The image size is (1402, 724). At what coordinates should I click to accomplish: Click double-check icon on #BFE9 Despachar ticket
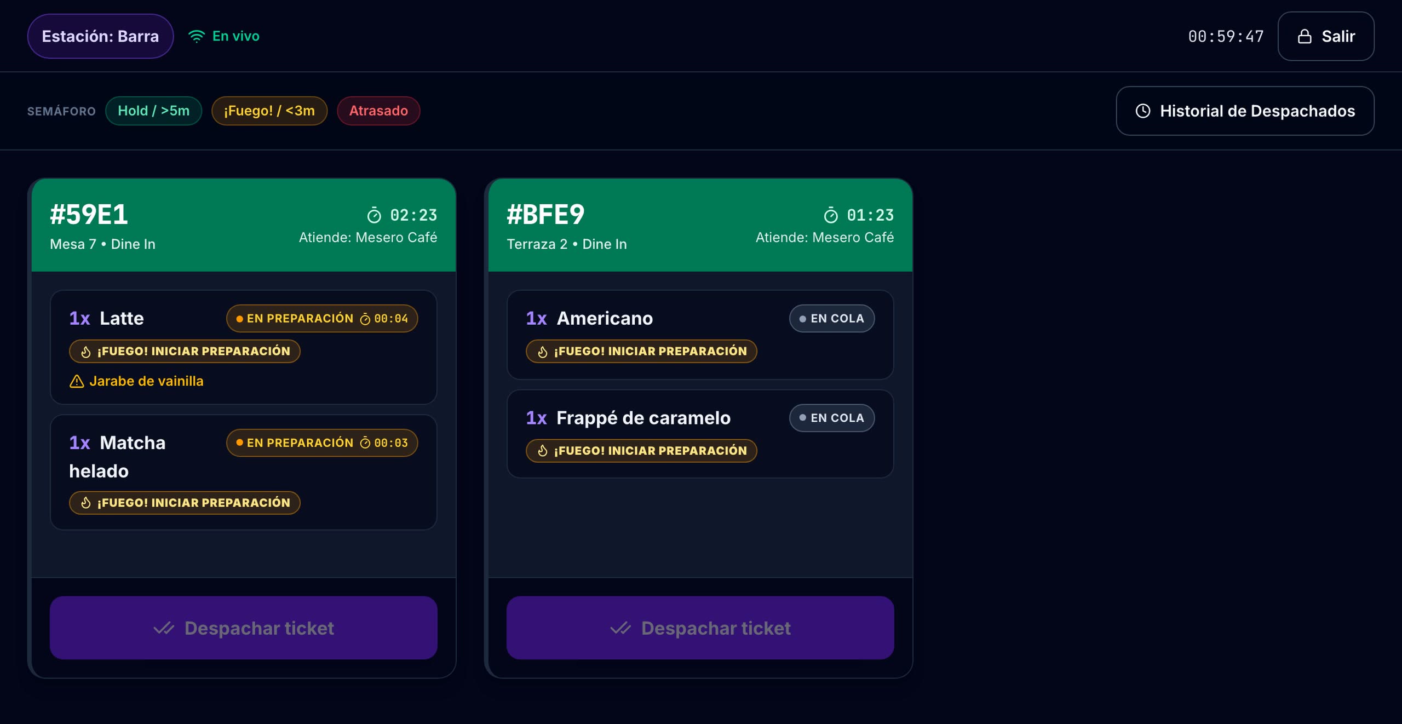coord(620,628)
